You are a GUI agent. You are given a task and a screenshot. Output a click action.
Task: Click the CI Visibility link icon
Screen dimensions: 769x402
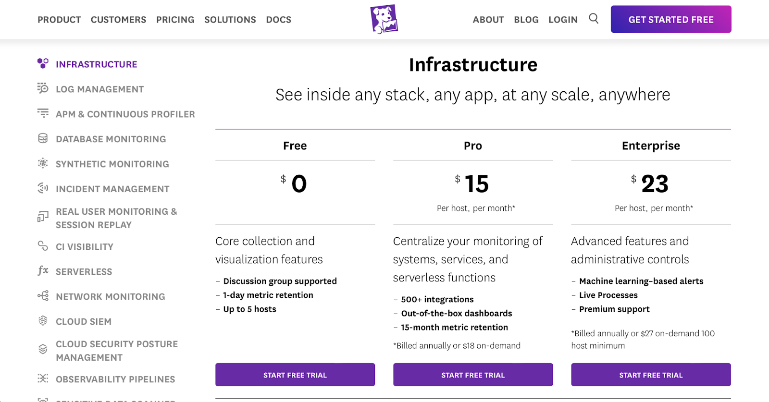[43, 246]
